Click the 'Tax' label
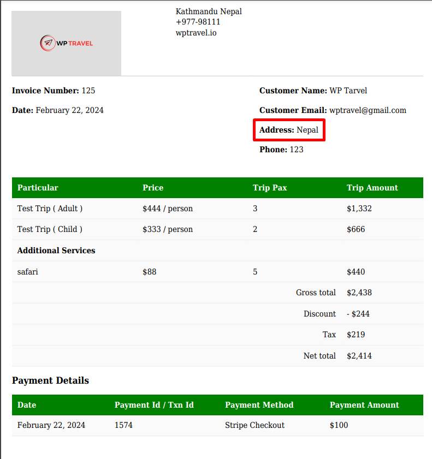432x459 pixels. (329, 335)
